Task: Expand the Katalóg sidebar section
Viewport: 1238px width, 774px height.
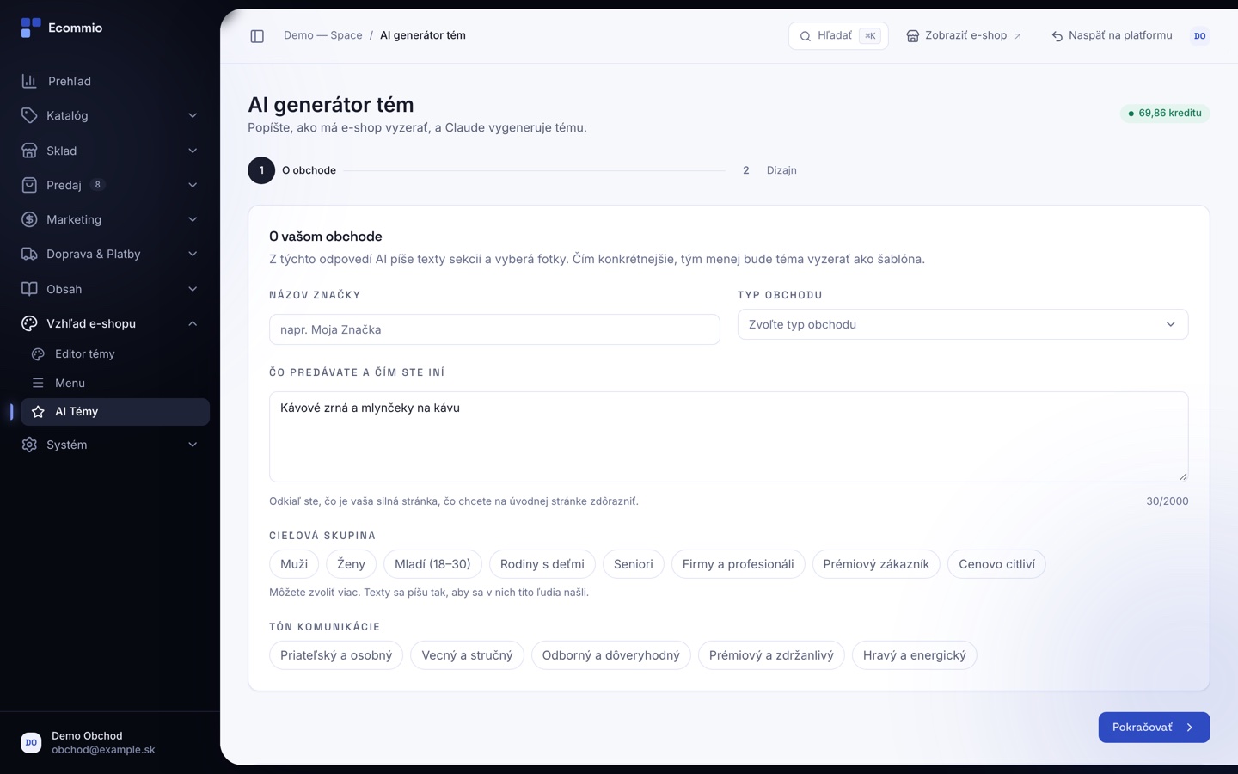Action: 110,115
